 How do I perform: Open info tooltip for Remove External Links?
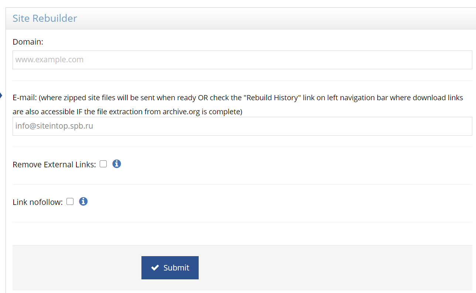[117, 164]
